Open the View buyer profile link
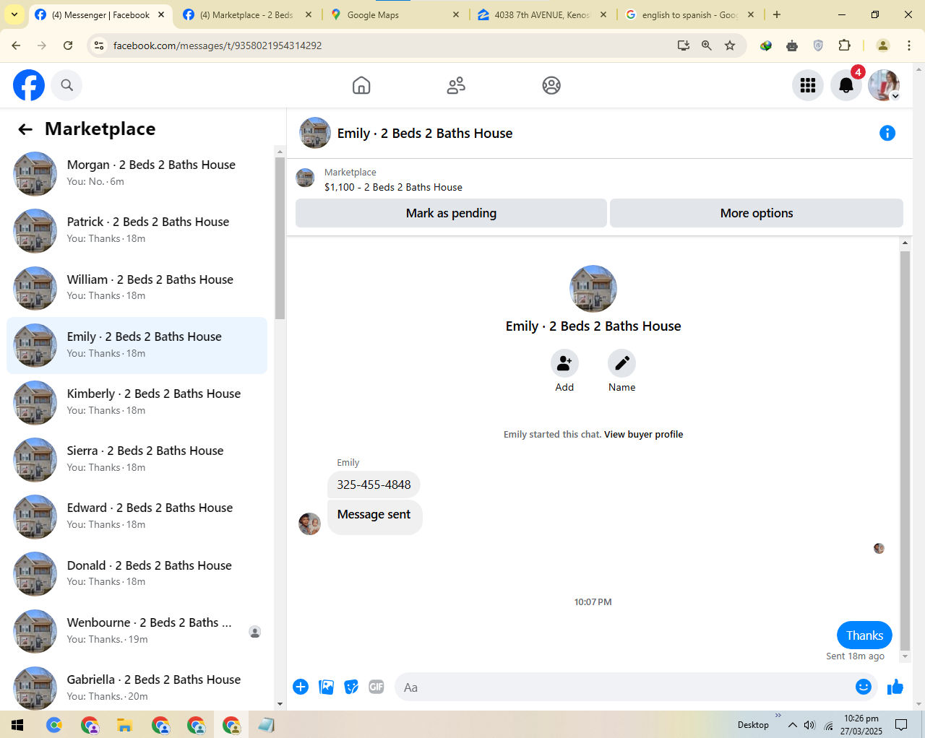The height and width of the screenshot is (738, 925). coord(643,434)
